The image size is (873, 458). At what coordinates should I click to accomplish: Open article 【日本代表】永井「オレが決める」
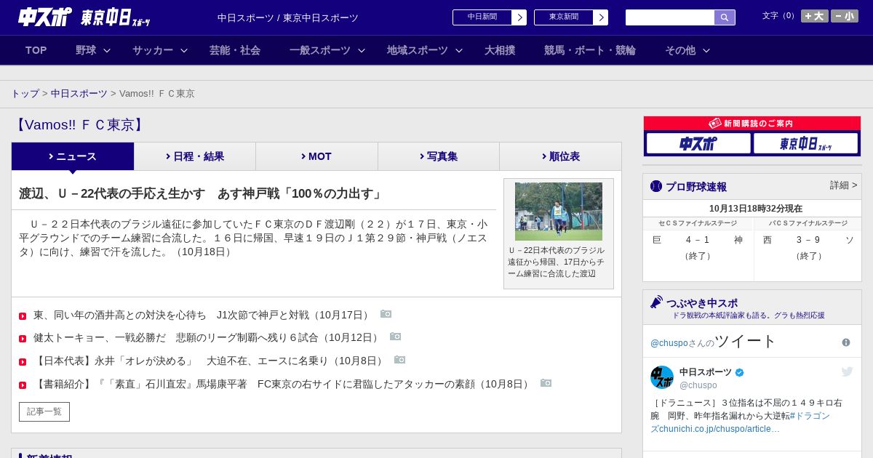210,361
